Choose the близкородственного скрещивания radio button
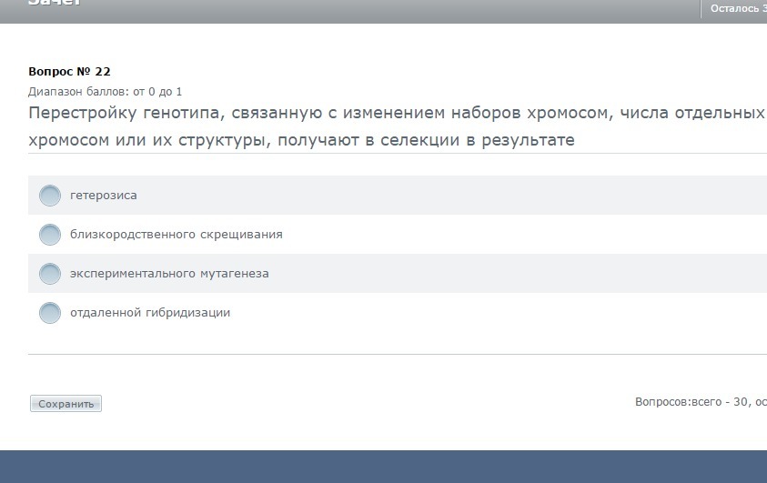 [50, 235]
